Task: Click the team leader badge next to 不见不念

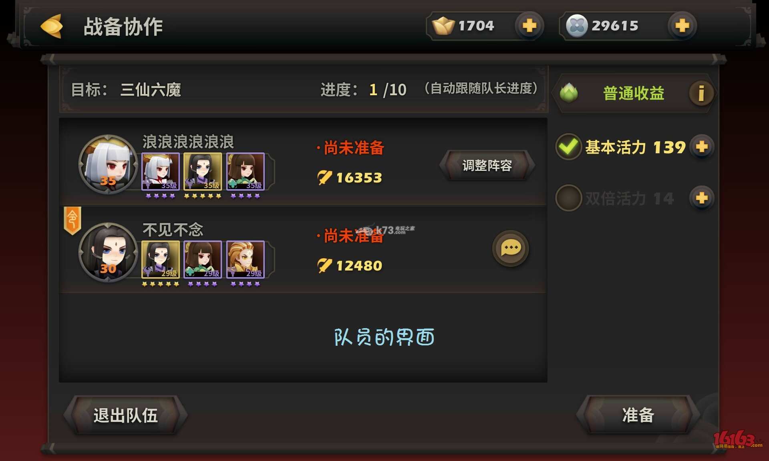Action: 72,220
